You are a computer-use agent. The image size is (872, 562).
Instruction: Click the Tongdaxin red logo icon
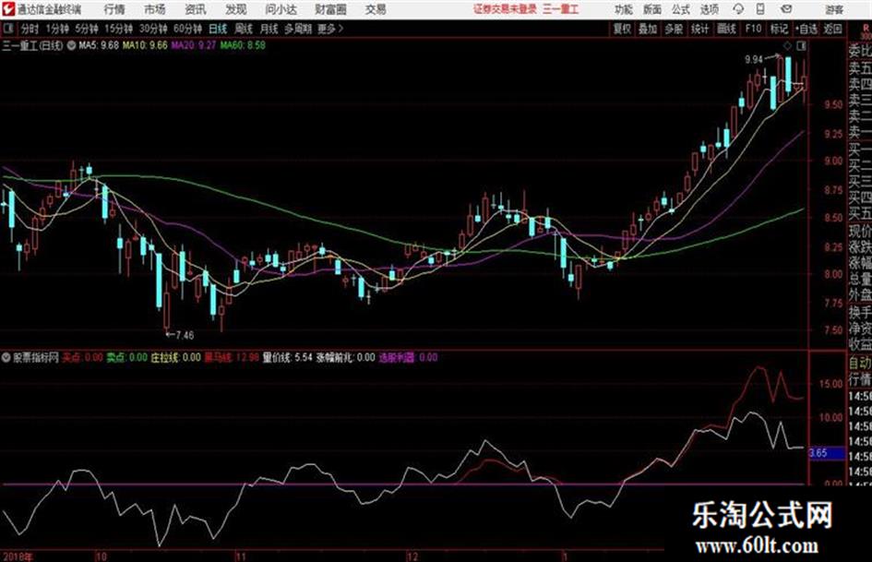7,9
